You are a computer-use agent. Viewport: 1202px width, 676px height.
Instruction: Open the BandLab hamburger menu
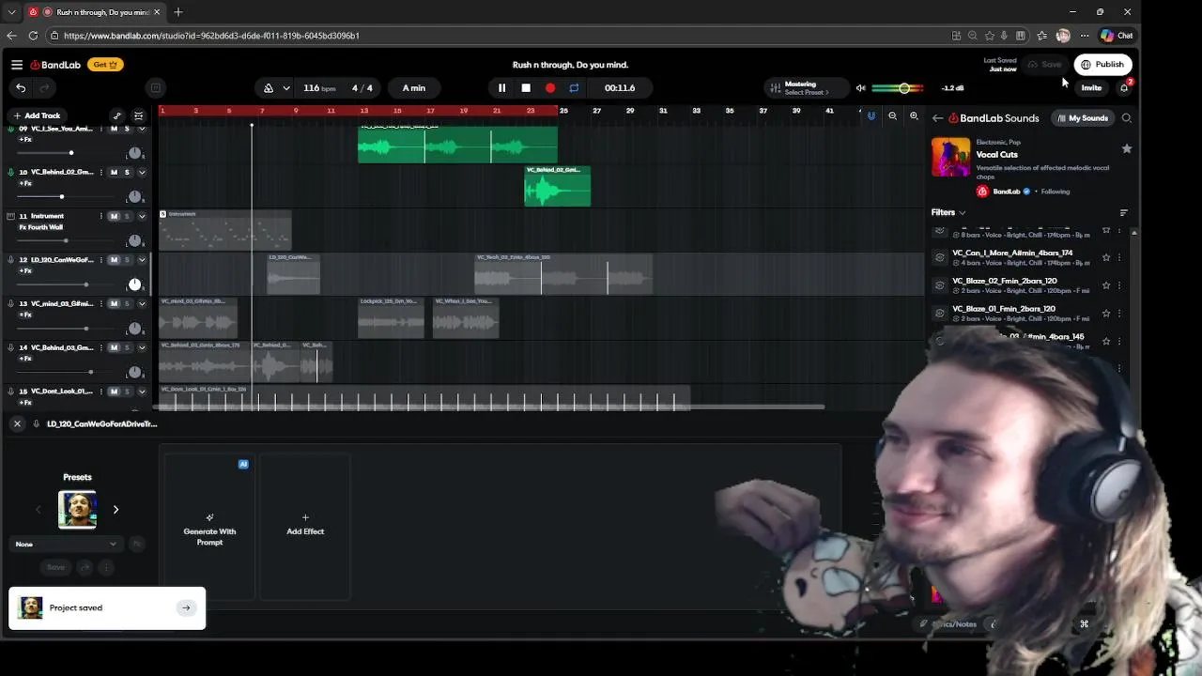click(17, 65)
